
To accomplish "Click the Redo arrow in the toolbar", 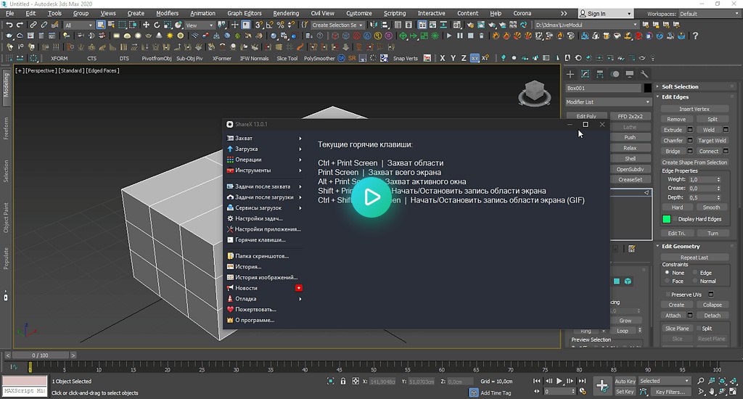I will pos(20,25).
